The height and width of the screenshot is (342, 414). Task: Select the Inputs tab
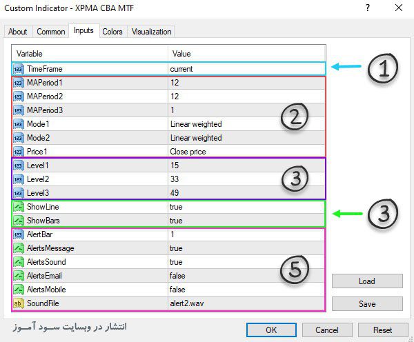tap(83, 30)
